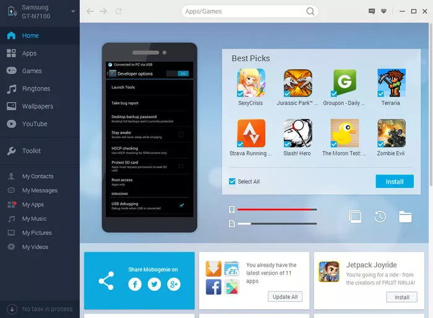Share Mobogenie on Google Plus
The height and width of the screenshot is (318, 433).
point(174,284)
